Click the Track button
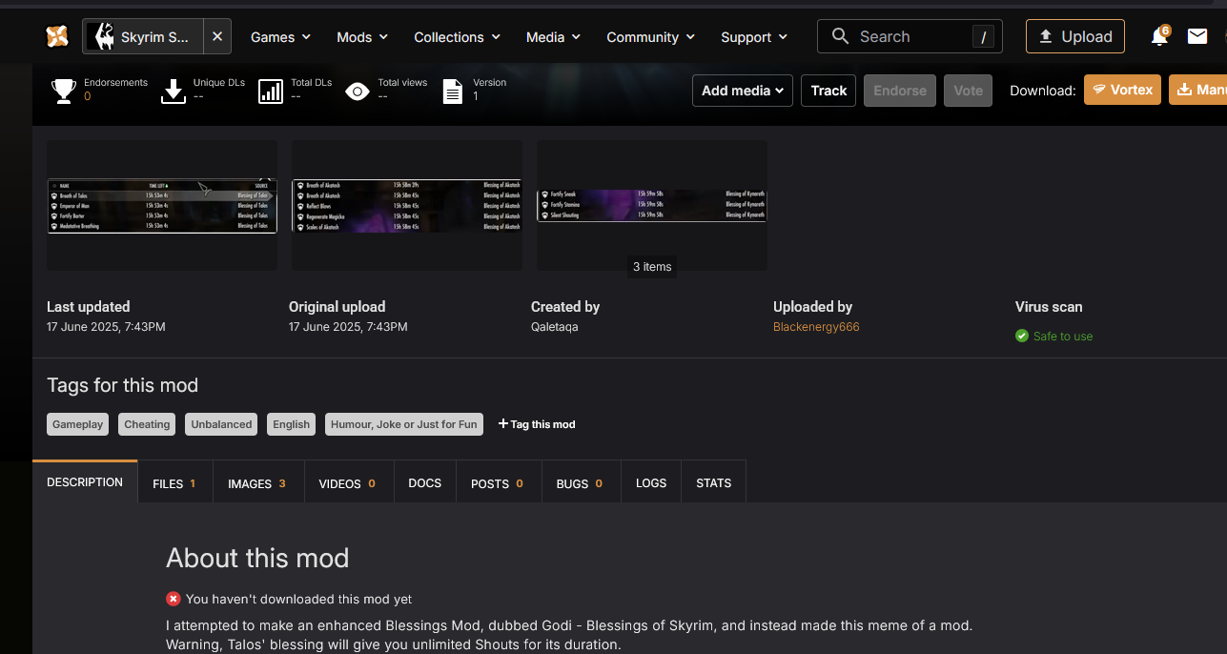This screenshot has height=654, width=1227. [x=828, y=91]
